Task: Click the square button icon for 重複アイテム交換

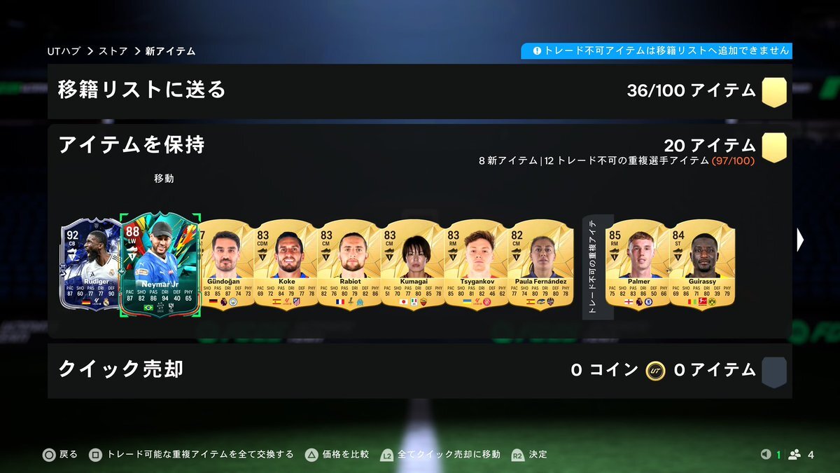Action: tap(96, 455)
